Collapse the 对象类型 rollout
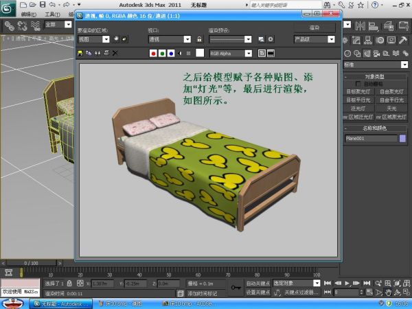The width and height of the screenshot is (412, 309). pyautogui.click(x=375, y=77)
